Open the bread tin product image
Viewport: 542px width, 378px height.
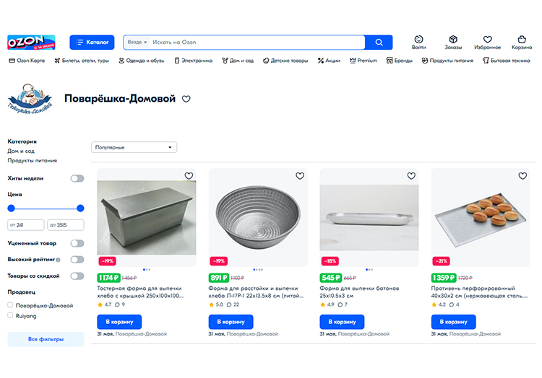click(147, 218)
